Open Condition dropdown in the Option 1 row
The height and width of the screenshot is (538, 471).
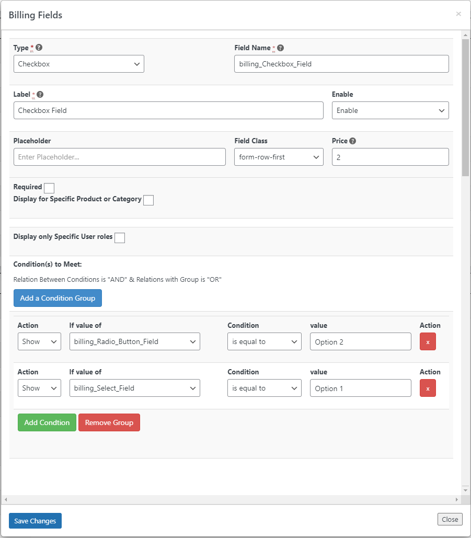click(264, 388)
